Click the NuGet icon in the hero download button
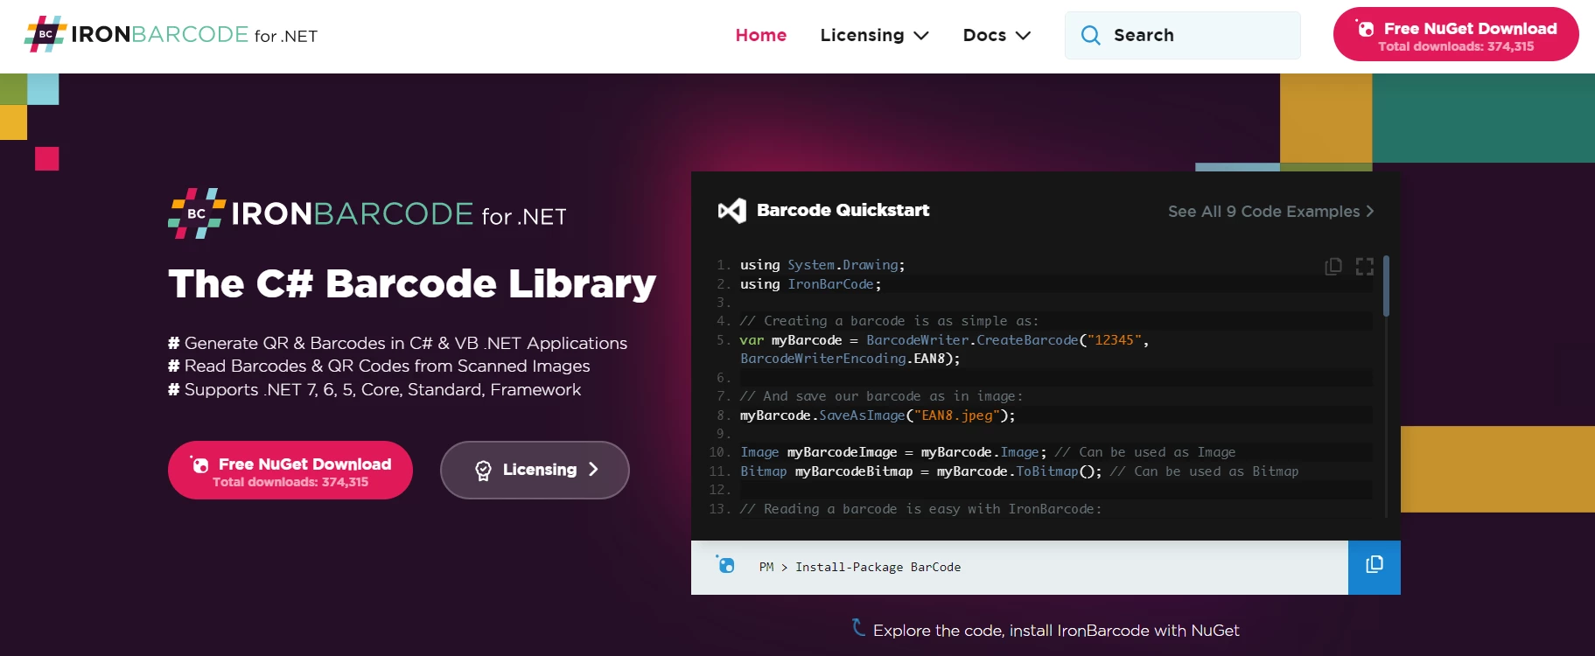 click(x=199, y=464)
